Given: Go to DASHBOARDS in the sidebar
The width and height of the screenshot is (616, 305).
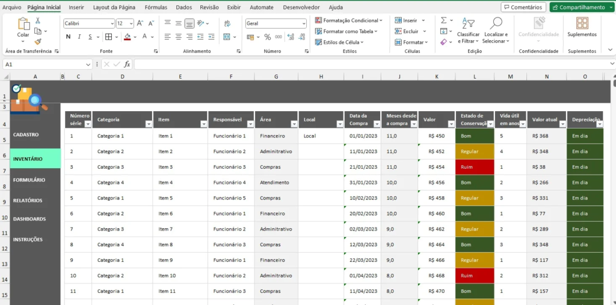Looking at the screenshot, I should (x=29, y=219).
